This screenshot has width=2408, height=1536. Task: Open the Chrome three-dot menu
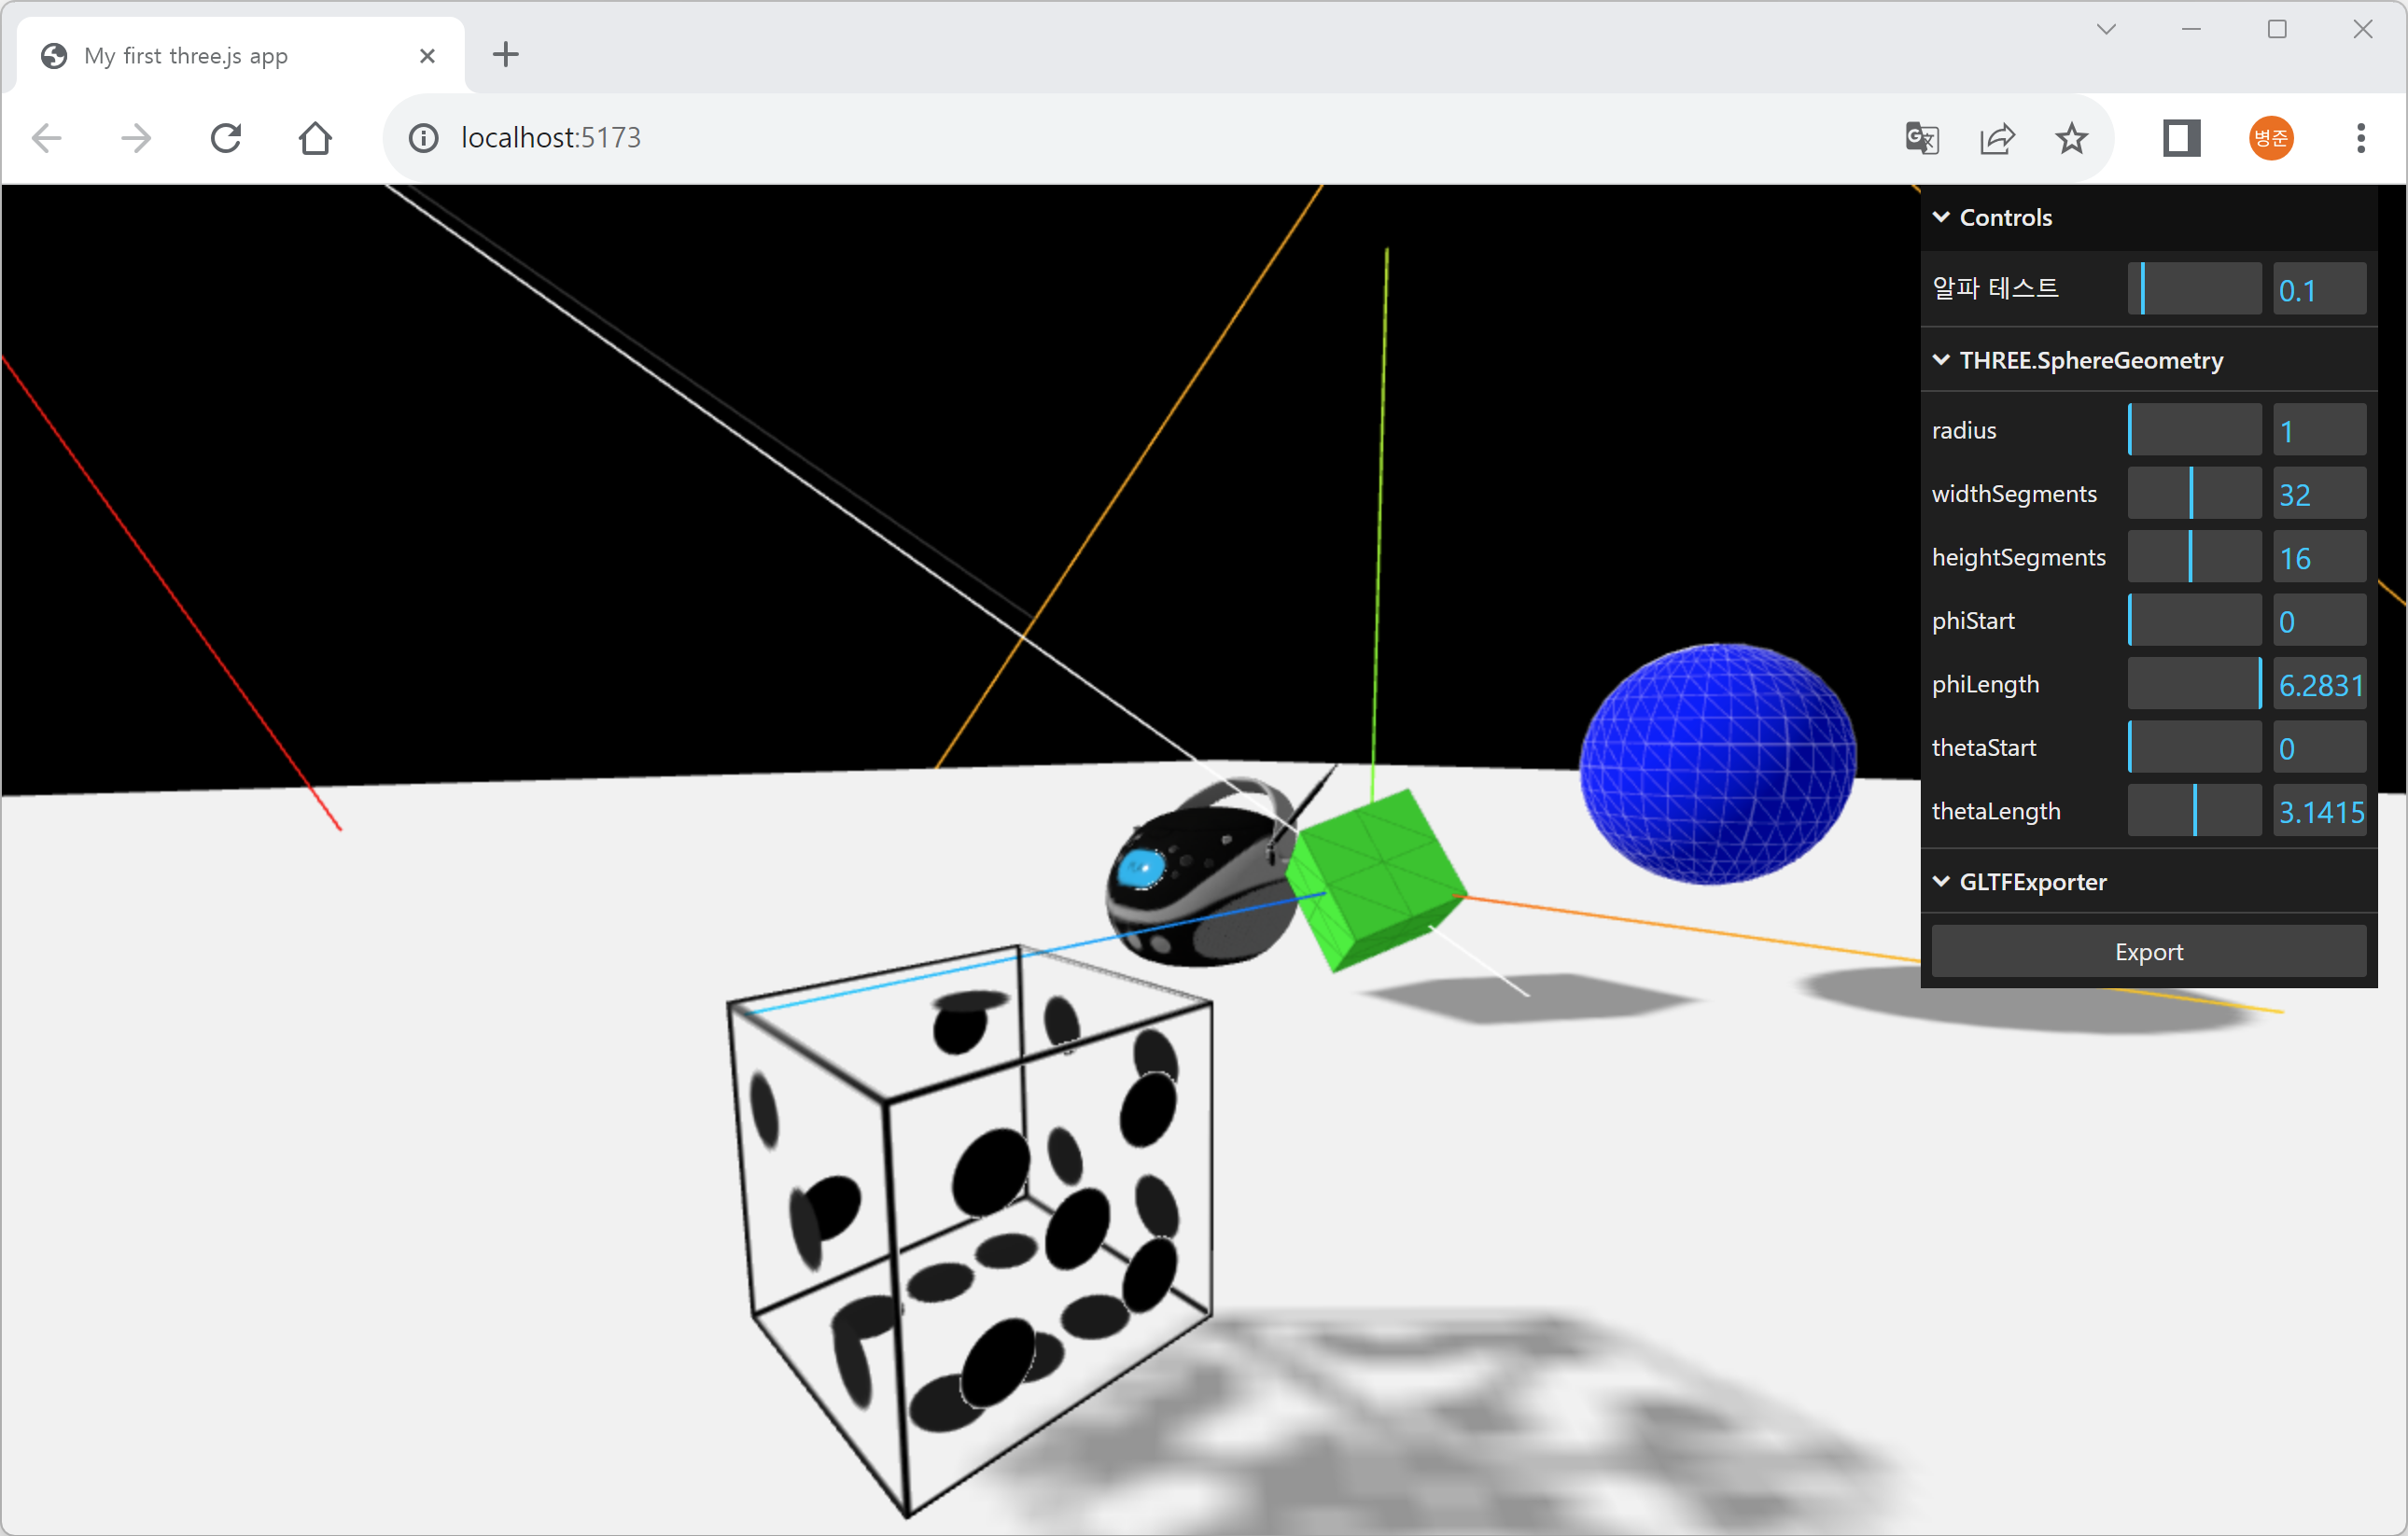2360,138
